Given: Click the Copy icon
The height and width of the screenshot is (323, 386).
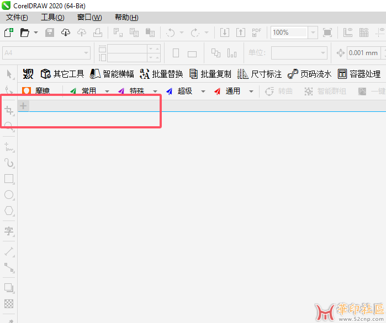Looking at the screenshot, I should point(134,33).
